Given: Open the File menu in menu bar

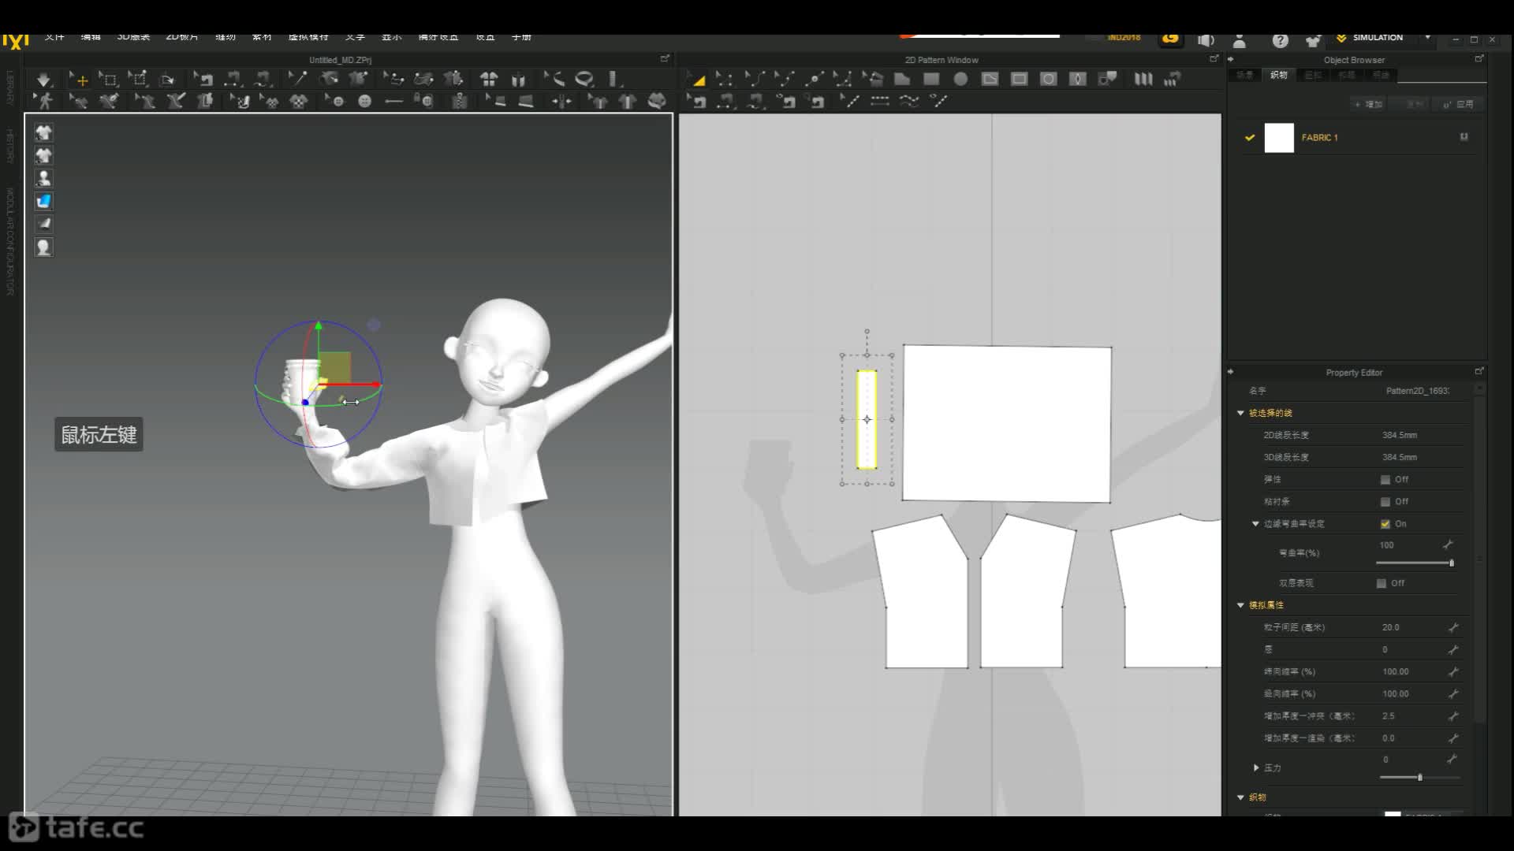Looking at the screenshot, I should 54,37.
